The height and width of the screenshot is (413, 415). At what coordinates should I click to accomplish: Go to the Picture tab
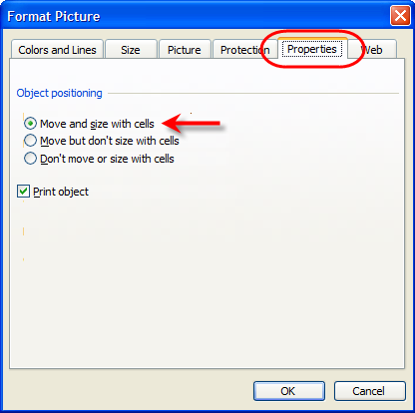(x=185, y=50)
